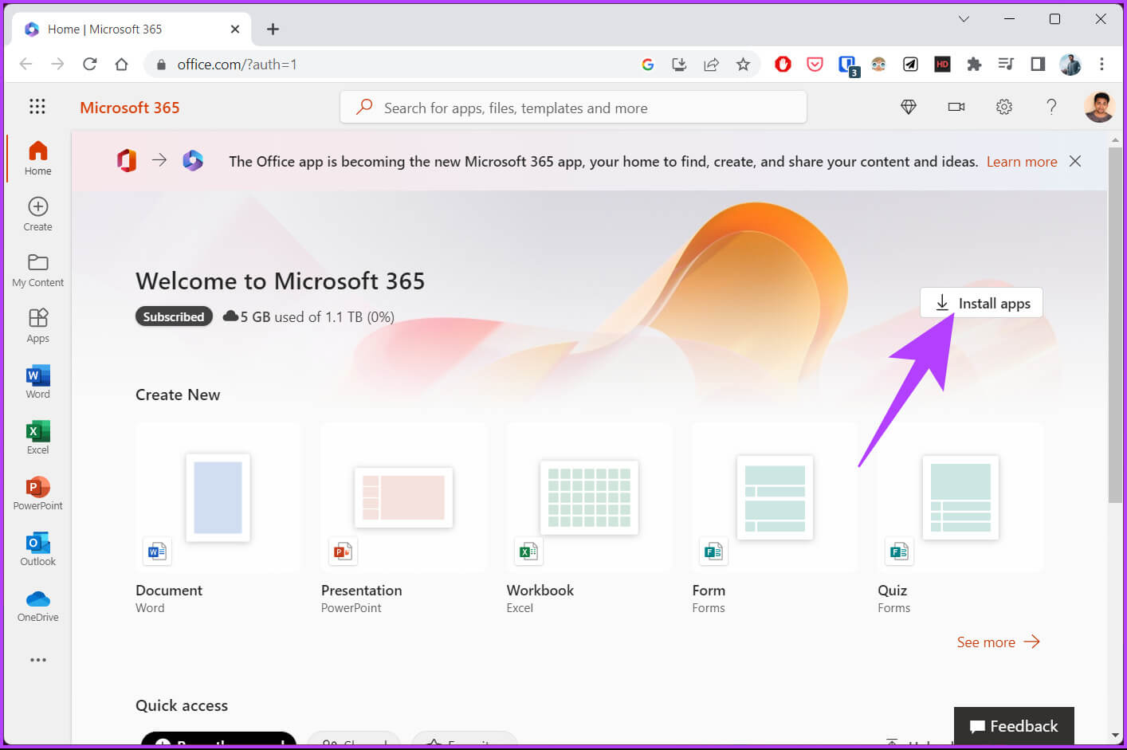This screenshot has width=1127, height=750.
Task: Reload the browser page
Action: pos(89,64)
